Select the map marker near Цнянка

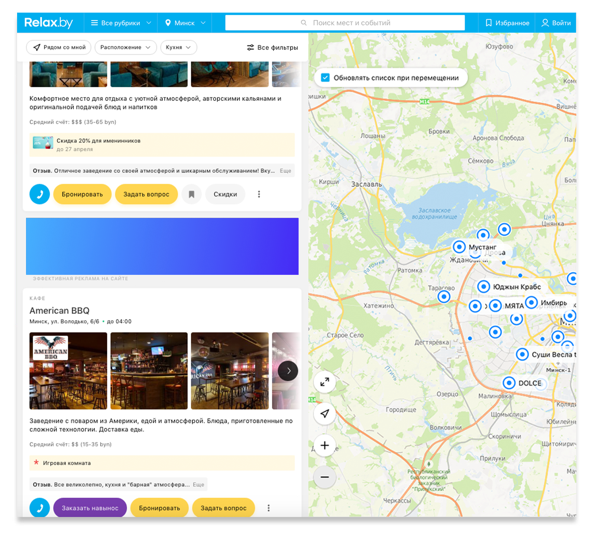tap(504, 230)
